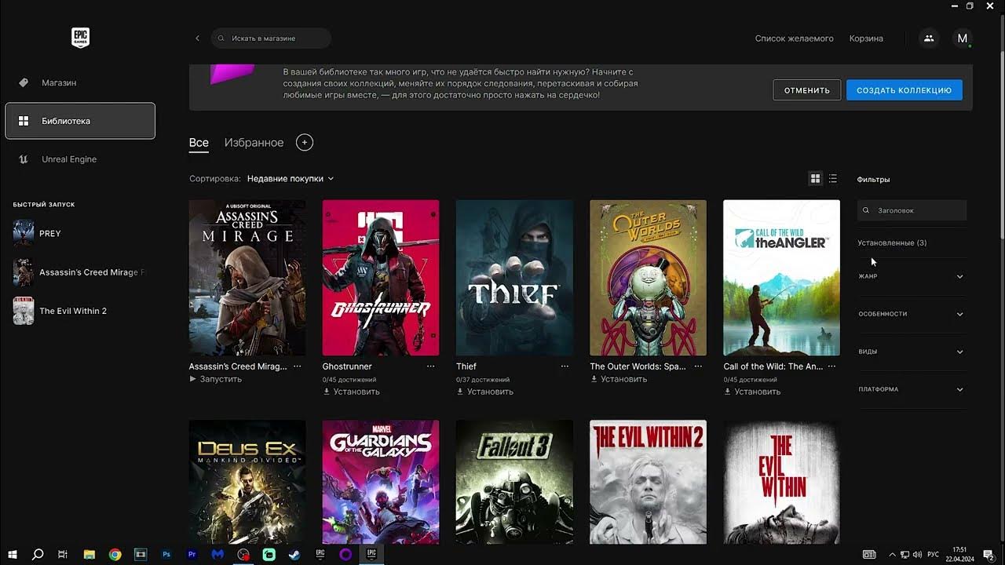The image size is (1005, 565).
Task: Click Запустить under Assassin's Creed Mirage
Action: (x=215, y=379)
